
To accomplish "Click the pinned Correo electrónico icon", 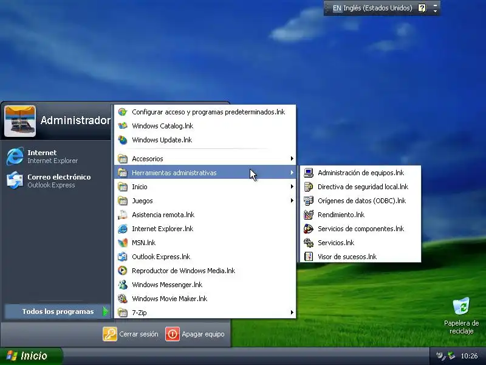I will tap(15, 180).
